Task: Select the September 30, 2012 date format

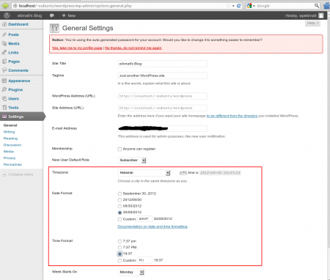Action: coord(120,194)
